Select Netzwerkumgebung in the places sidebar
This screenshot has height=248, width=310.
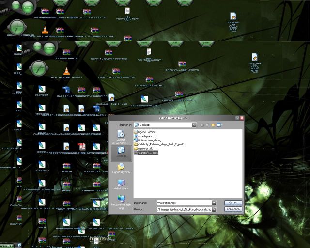pyautogui.click(x=121, y=201)
